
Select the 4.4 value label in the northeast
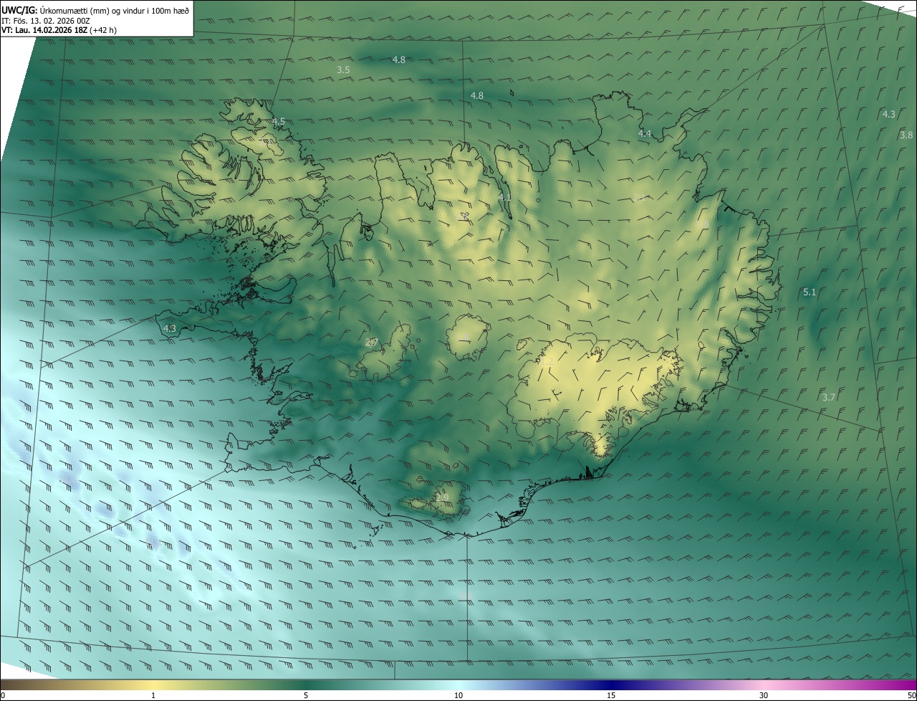pos(645,133)
